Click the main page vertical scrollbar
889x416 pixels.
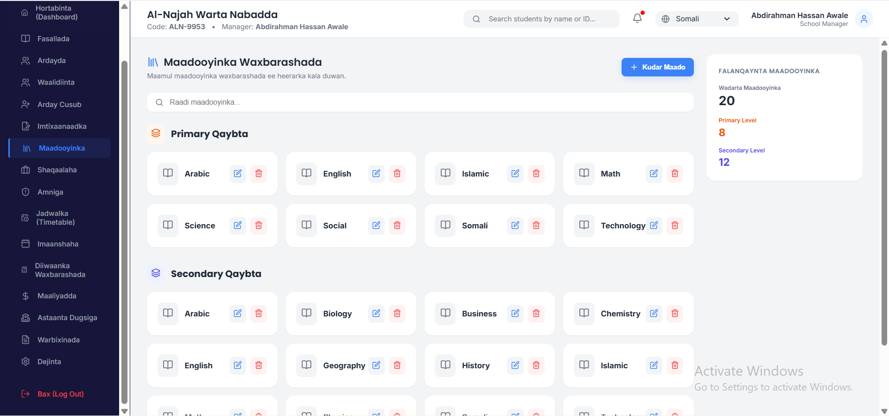[884, 198]
